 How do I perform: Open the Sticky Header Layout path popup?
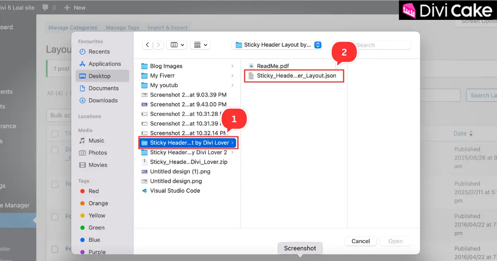(277, 45)
